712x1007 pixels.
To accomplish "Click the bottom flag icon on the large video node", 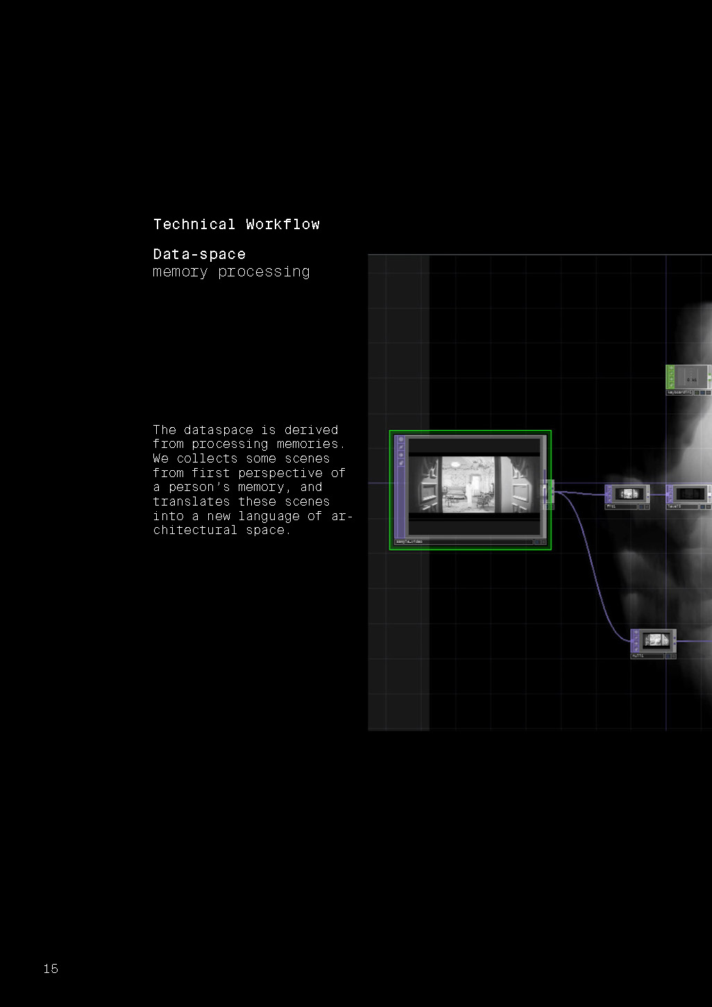I will tap(400, 463).
